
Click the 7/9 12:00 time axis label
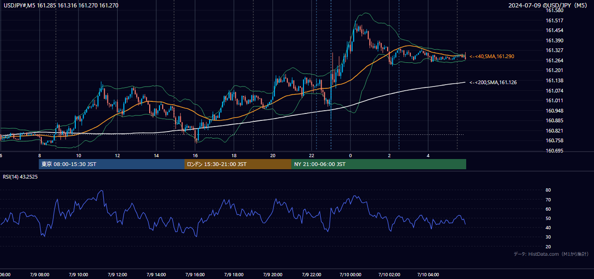[x=118, y=275]
